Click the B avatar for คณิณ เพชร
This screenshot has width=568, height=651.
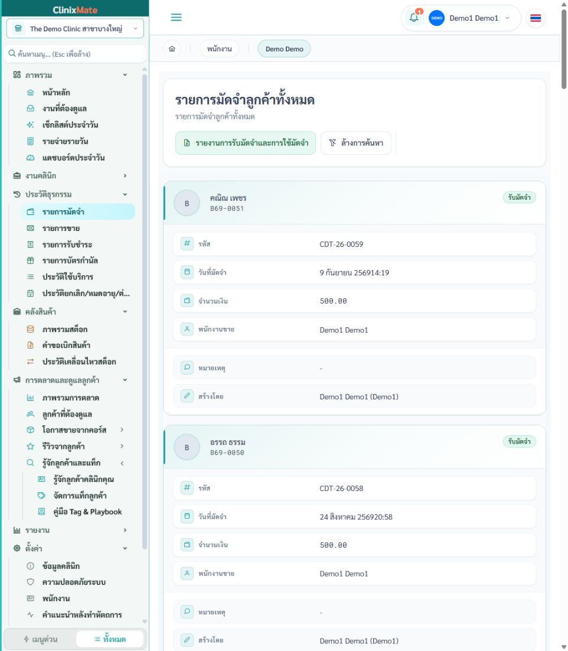tap(187, 203)
